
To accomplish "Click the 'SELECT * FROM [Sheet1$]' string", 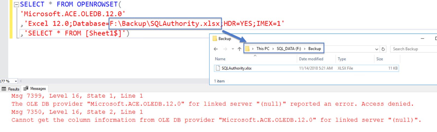I will point(75,33).
